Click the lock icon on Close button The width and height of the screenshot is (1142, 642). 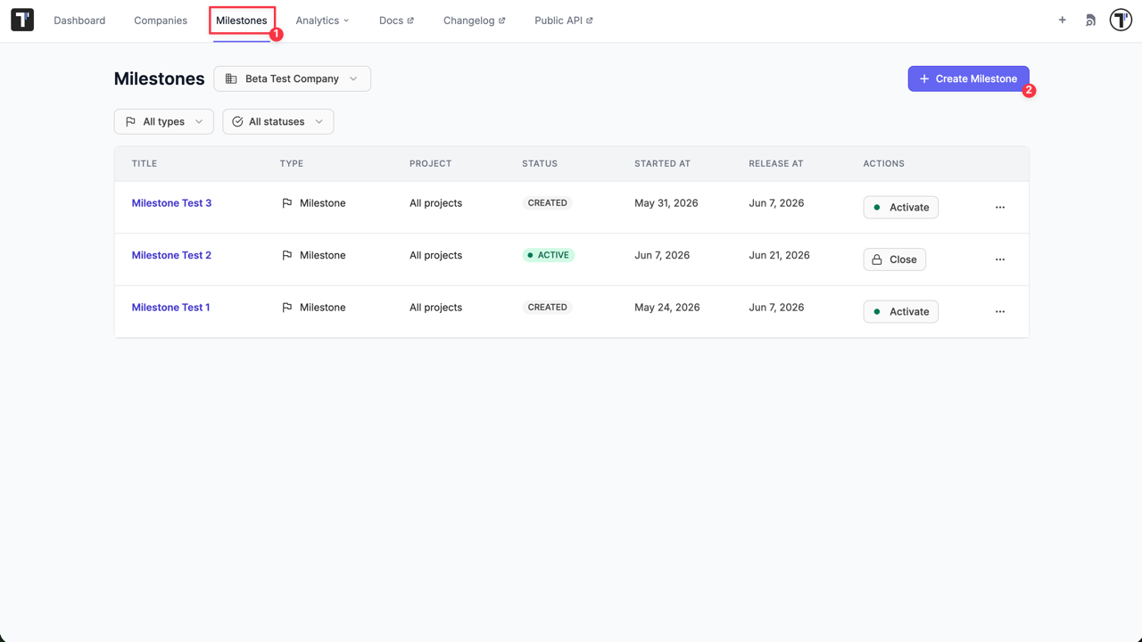tap(877, 259)
